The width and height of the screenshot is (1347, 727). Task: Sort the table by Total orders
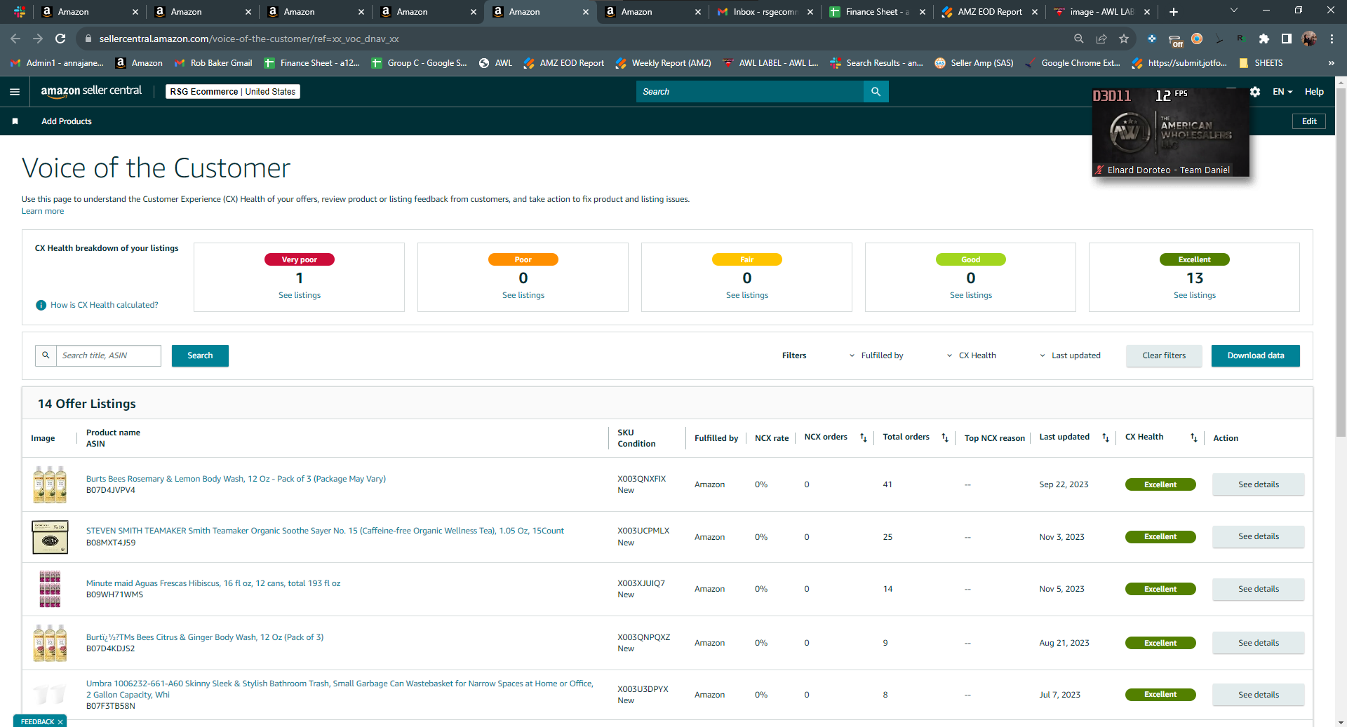945,437
